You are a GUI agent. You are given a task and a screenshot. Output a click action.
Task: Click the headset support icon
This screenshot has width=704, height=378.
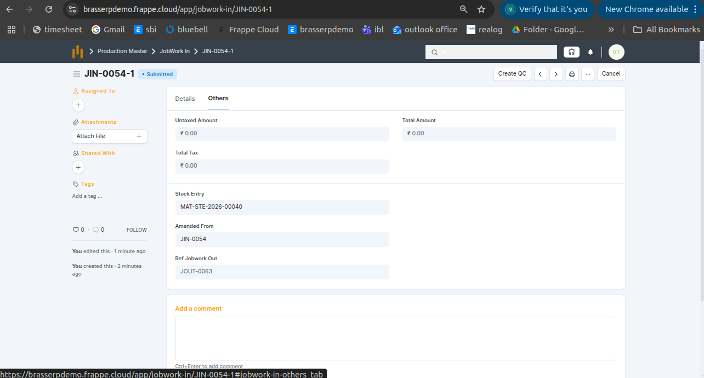click(x=571, y=52)
